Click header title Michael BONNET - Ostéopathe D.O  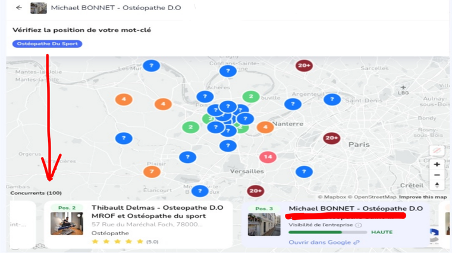116,8
